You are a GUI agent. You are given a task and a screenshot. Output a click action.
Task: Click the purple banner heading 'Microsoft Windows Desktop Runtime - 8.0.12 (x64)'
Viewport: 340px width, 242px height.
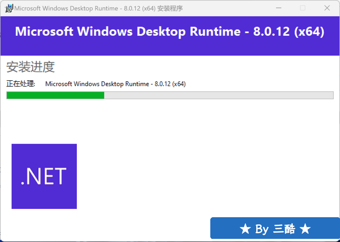point(170,32)
